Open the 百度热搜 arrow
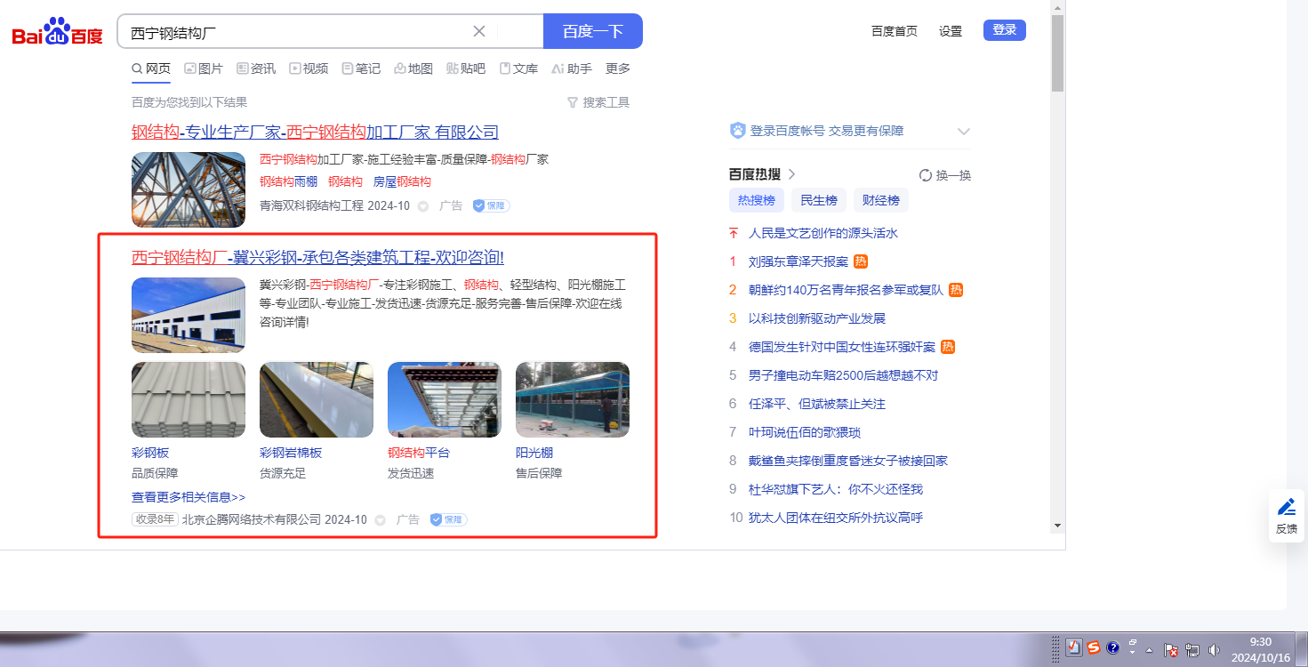 click(791, 174)
